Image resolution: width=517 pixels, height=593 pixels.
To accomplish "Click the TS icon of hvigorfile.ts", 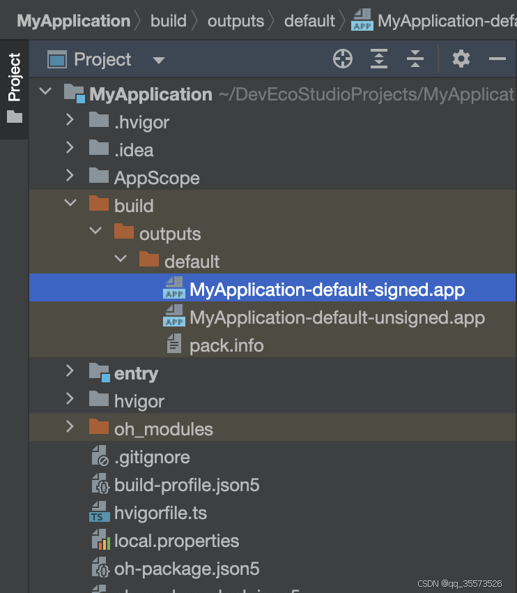I will point(100,511).
